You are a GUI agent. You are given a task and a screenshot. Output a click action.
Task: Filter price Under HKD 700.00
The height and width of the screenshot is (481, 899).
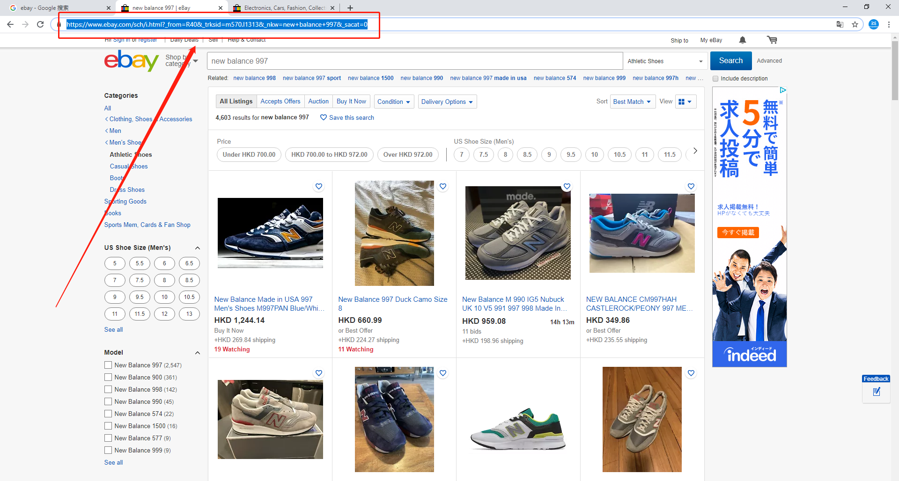249,154
